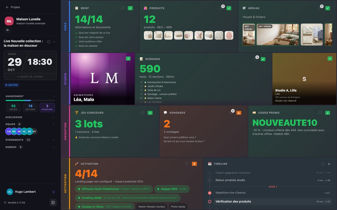This screenshot has height=210, width=337.
Task: Open the first bedroom Key Visual thumbnail
Action: click(249, 35)
